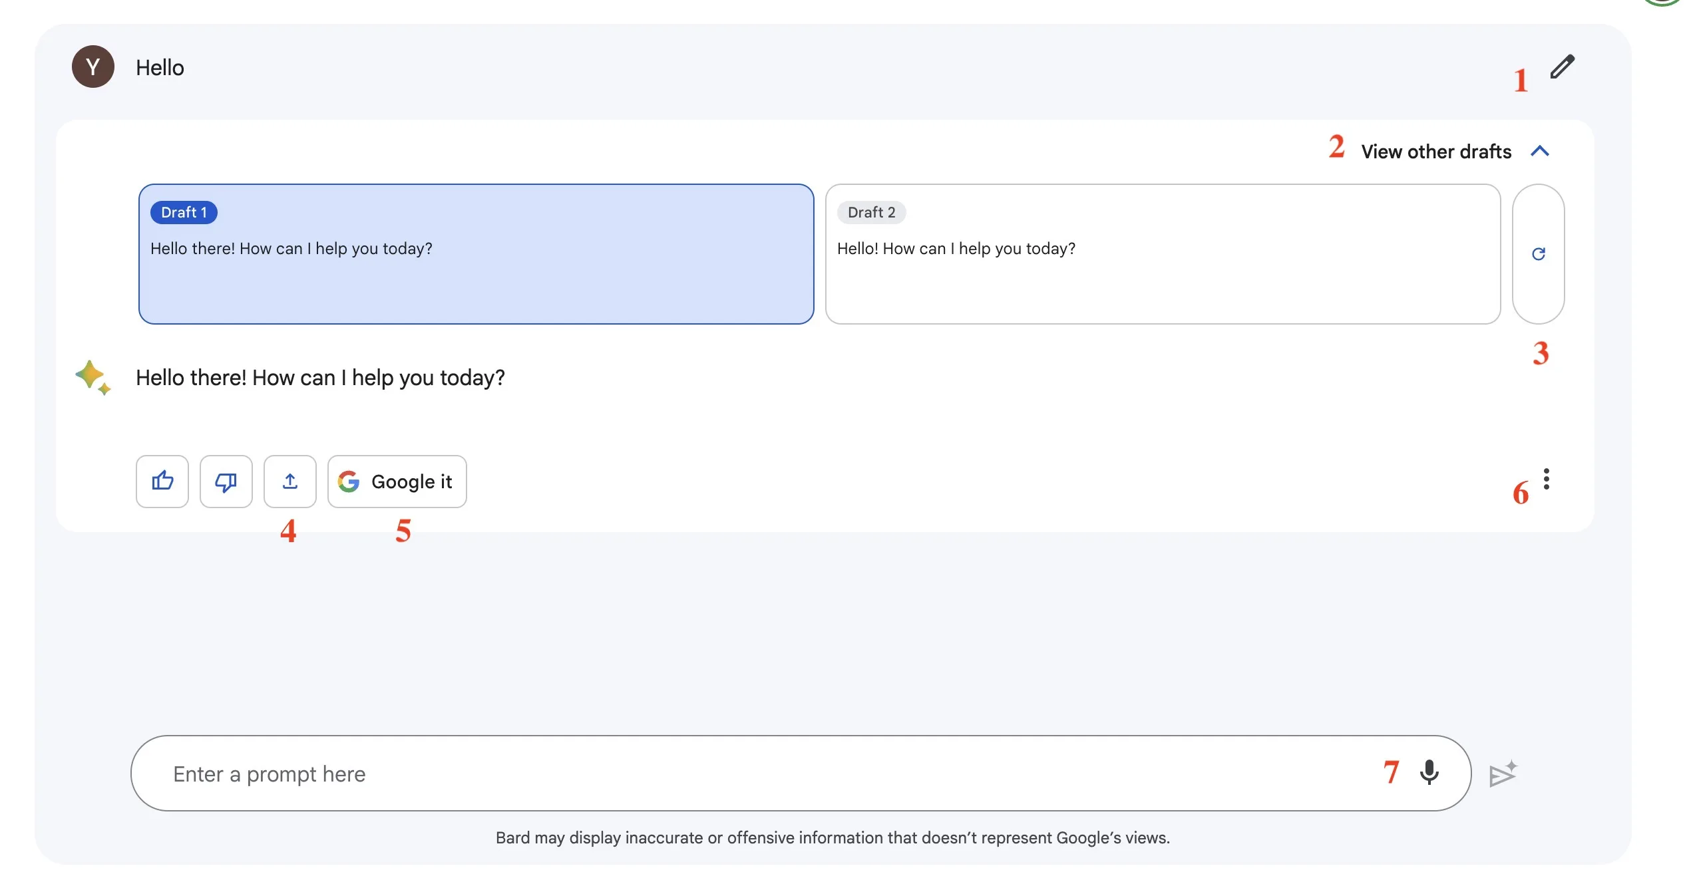Image resolution: width=1689 pixels, height=870 pixels.
Task: Regenerate drafts with the refresh icon
Action: click(1538, 254)
